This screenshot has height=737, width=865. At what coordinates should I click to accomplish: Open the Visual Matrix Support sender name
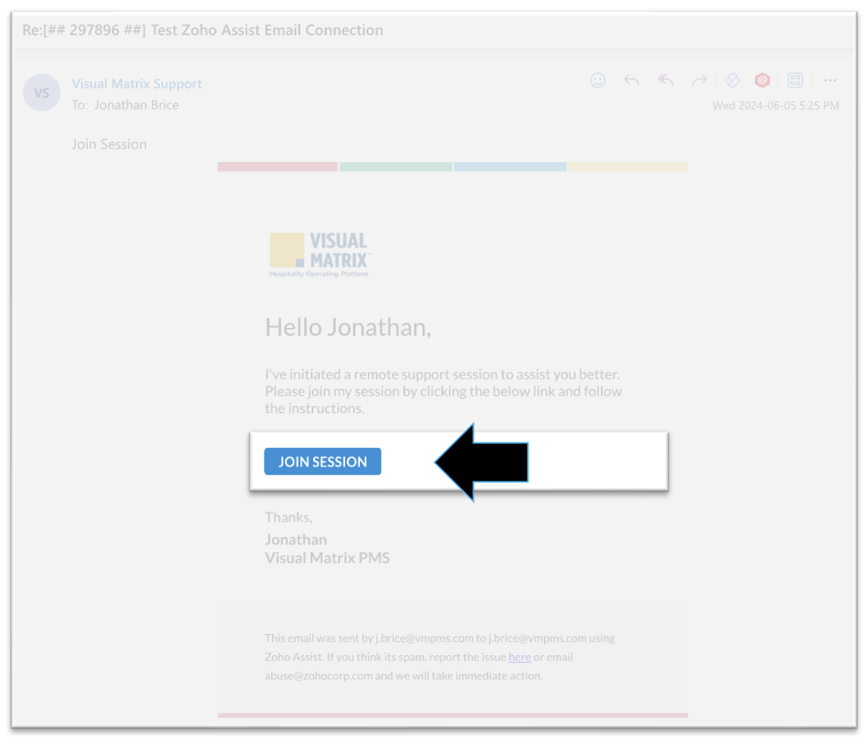click(137, 84)
